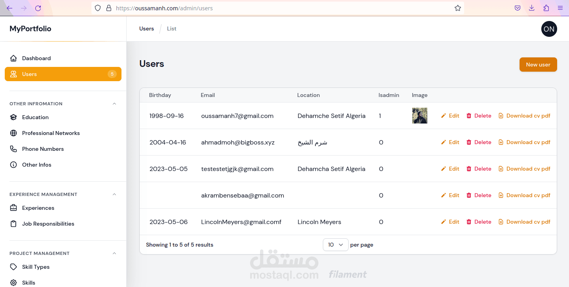Click the New user button

[x=538, y=65]
